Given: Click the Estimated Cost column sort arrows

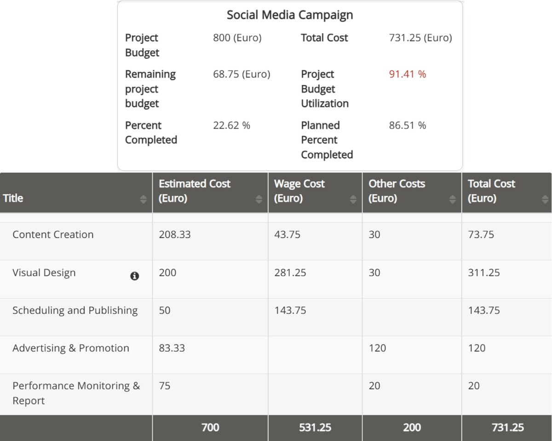Looking at the screenshot, I should tap(259, 199).
